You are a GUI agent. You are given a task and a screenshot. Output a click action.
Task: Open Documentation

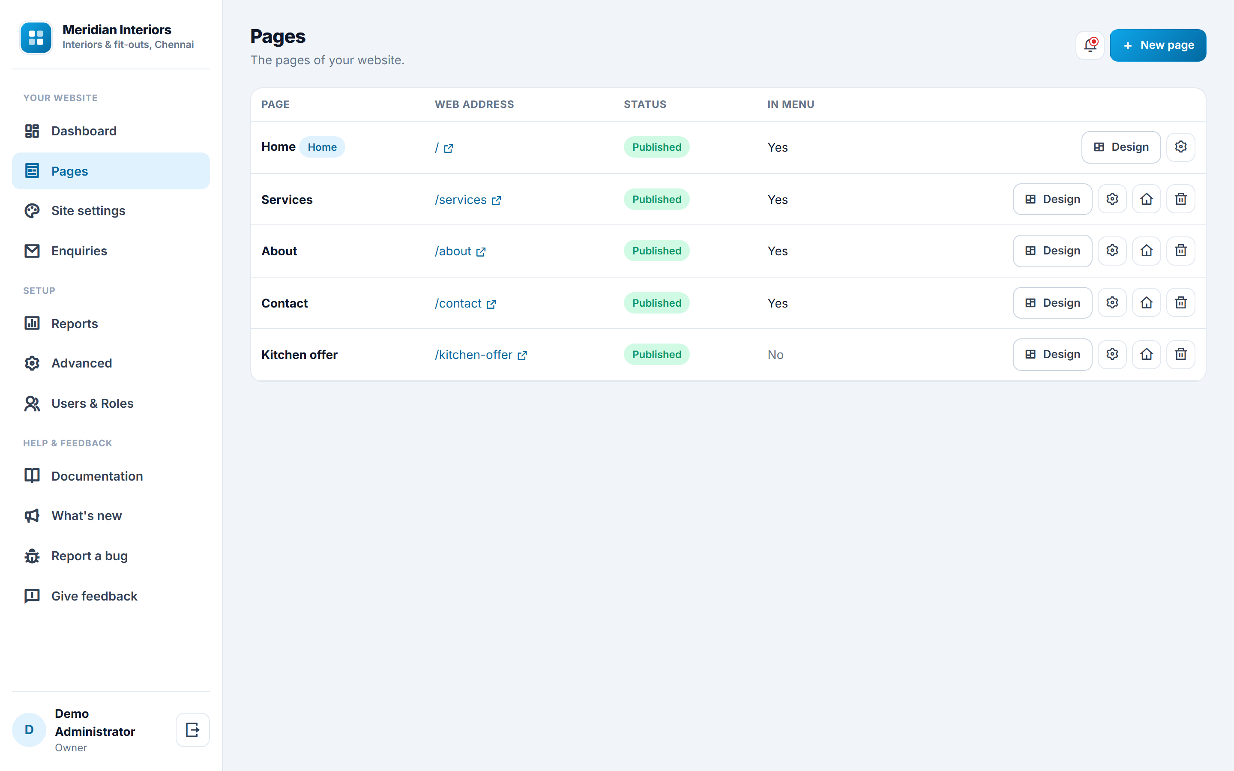pos(111,476)
